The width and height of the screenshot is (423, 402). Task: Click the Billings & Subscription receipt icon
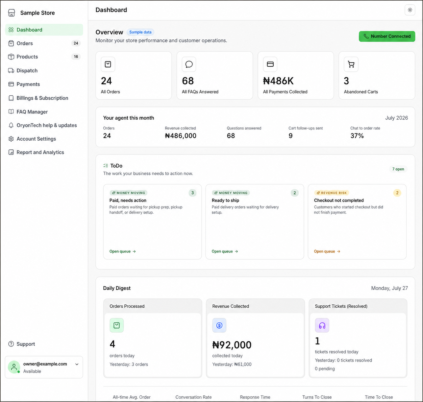click(11, 98)
